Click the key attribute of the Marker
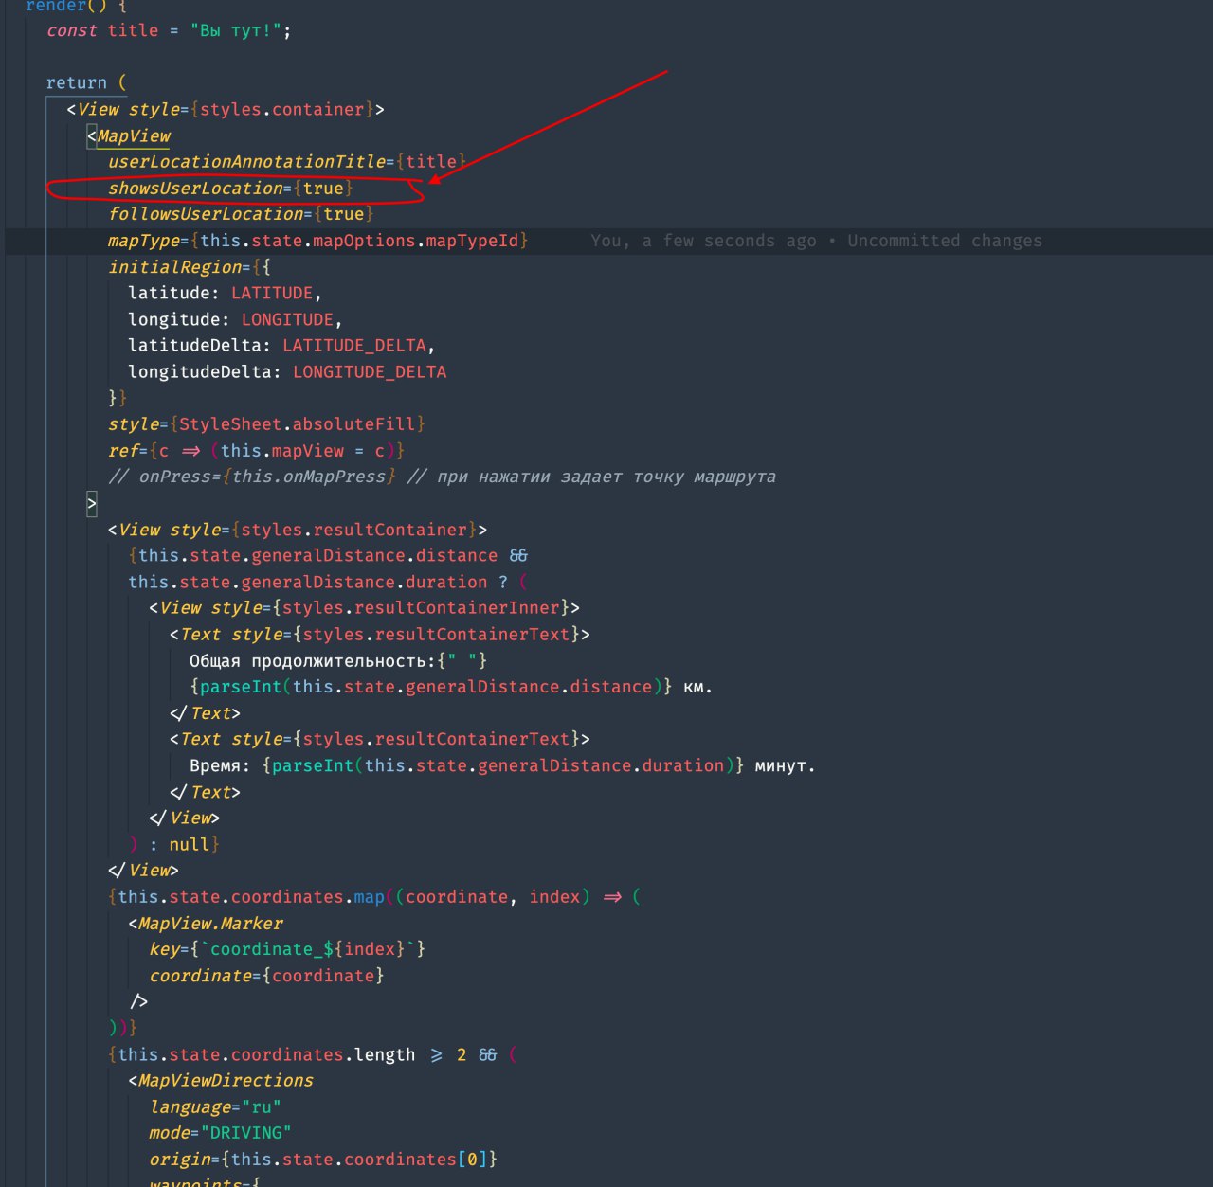The width and height of the screenshot is (1213, 1187). coord(164,949)
